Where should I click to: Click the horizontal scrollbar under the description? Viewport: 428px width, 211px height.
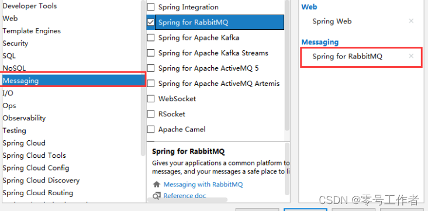(187, 200)
